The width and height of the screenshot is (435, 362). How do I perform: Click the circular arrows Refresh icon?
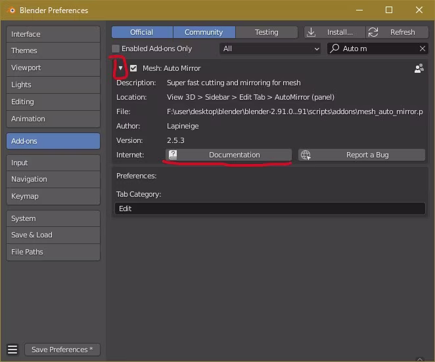[373, 32]
